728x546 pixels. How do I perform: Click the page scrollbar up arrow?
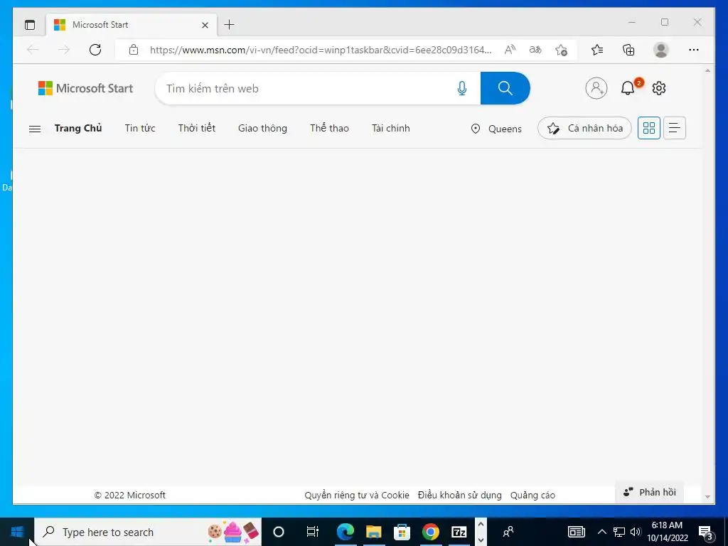click(707, 70)
